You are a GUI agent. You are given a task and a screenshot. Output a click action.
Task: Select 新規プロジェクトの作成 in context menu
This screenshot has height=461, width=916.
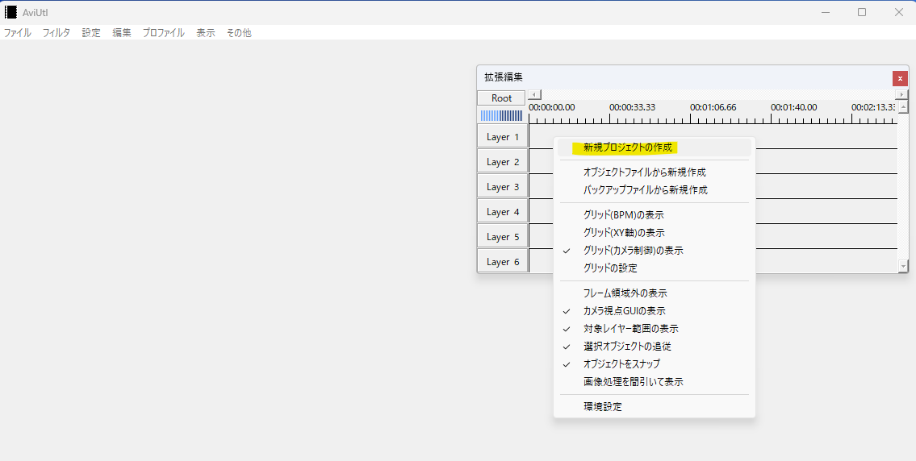pyautogui.click(x=655, y=147)
